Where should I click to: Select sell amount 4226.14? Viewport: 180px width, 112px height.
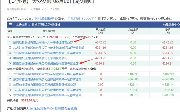[133, 85]
